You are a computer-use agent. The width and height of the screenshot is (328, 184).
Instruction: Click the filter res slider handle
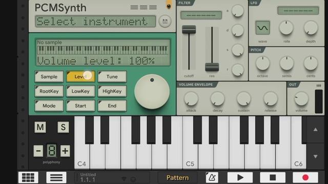(x=212, y=67)
